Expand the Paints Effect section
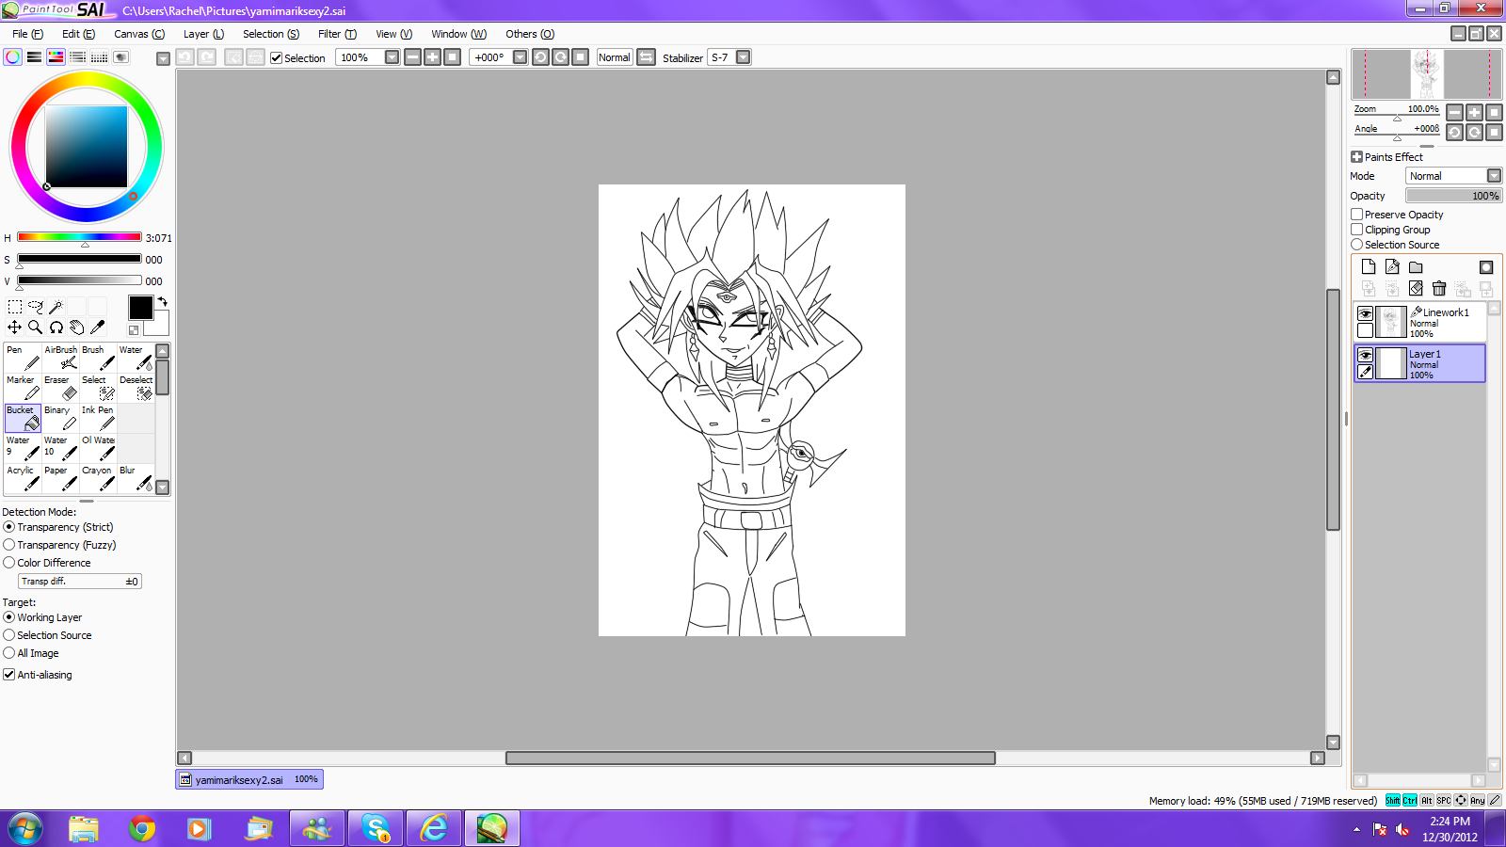This screenshot has height=847, width=1506. (x=1356, y=157)
